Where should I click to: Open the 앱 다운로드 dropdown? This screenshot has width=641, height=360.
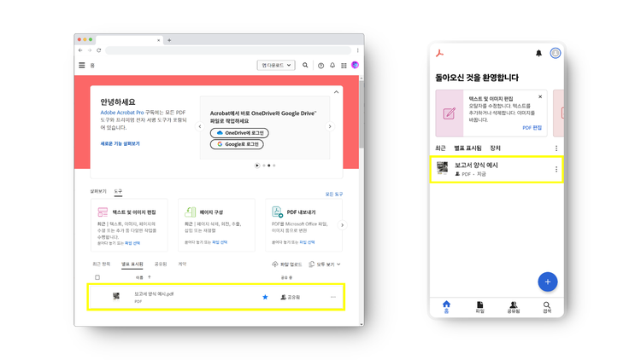[276, 66]
